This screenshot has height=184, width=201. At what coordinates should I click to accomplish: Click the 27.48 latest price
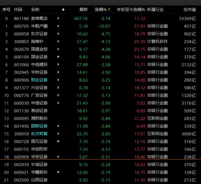click(x=82, y=65)
